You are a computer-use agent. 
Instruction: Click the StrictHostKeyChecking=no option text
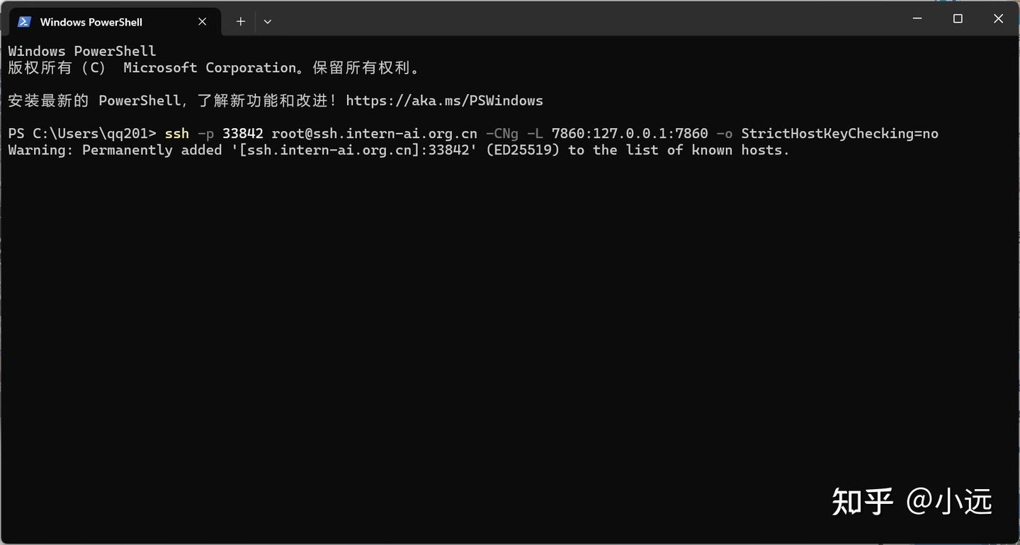[x=839, y=133]
